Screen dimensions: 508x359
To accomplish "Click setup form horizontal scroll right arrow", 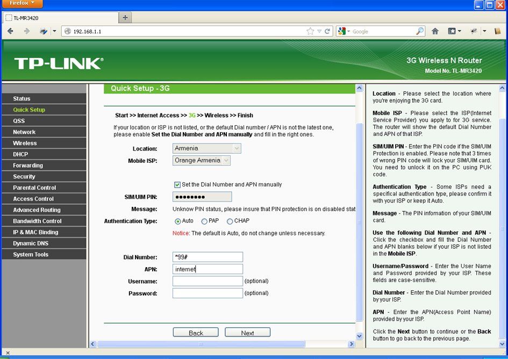I will coord(352,344).
